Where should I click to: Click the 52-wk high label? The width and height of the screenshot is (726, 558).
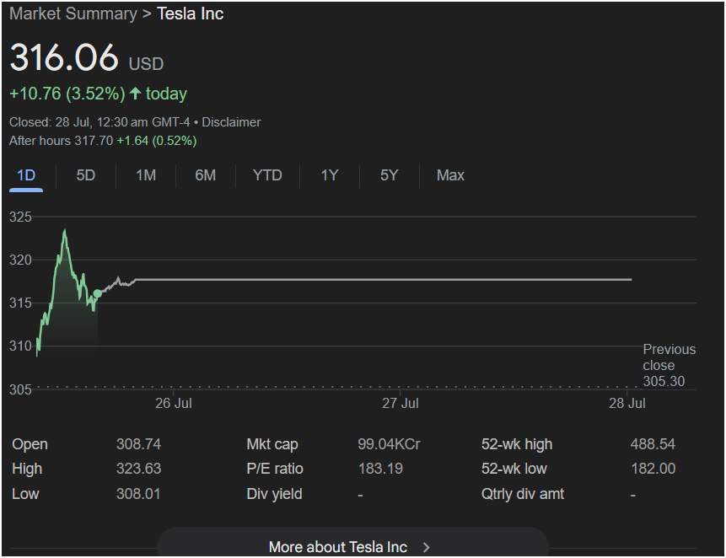(517, 444)
